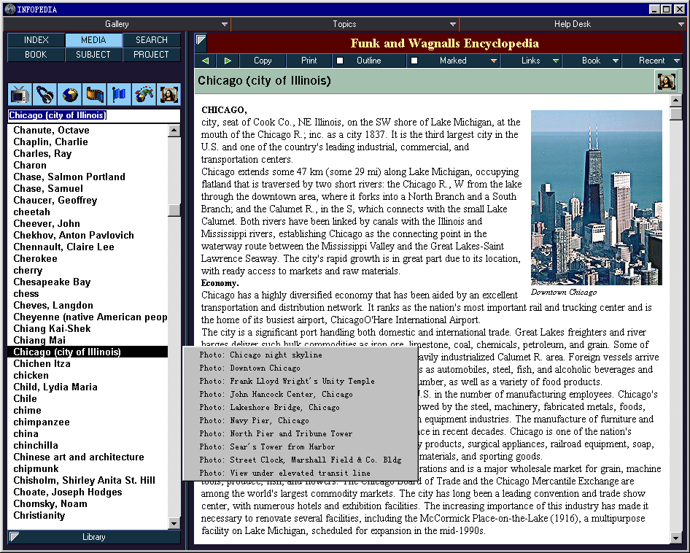Expand the Recent dropdown

pyautogui.click(x=652, y=61)
